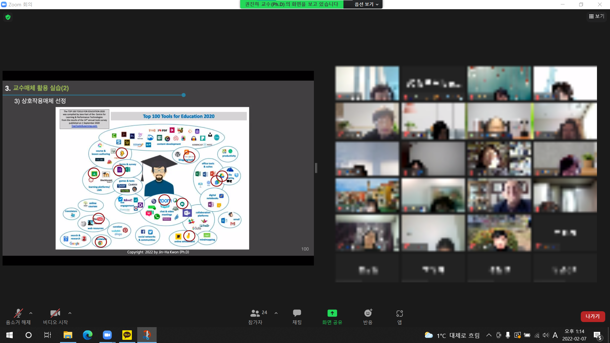The height and width of the screenshot is (343, 610).
Task: Open the Windows Start menu
Action: coord(10,335)
